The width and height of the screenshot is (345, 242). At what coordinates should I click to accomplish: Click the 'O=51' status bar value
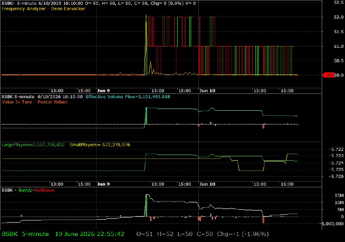[x=144, y=234]
